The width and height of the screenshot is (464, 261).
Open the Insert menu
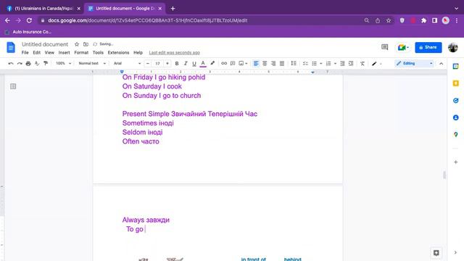coord(65,53)
